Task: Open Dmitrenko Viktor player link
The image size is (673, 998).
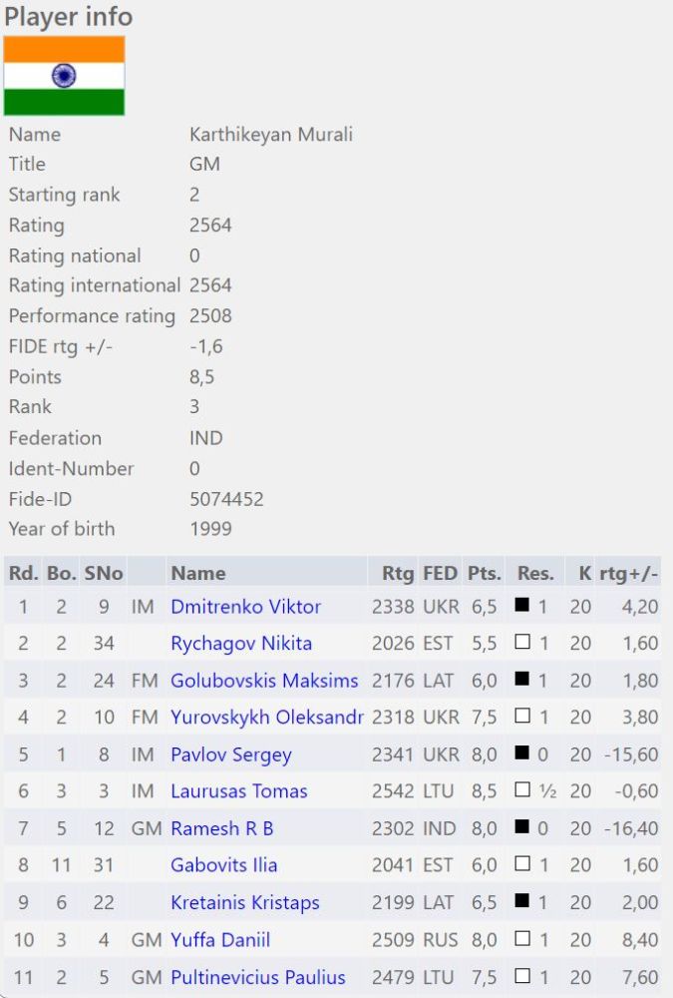Action: pos(245,607)
